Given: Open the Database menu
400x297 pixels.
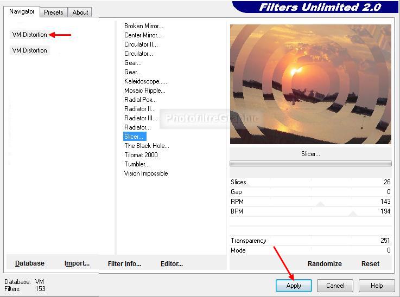Looking at the screenshot, I should (30, 263).
